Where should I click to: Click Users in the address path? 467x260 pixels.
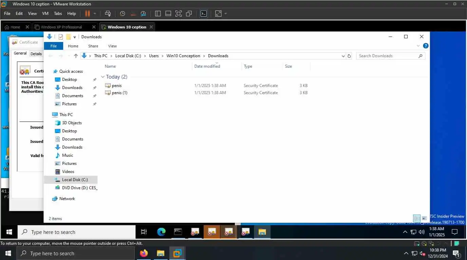tap(154, 56)
